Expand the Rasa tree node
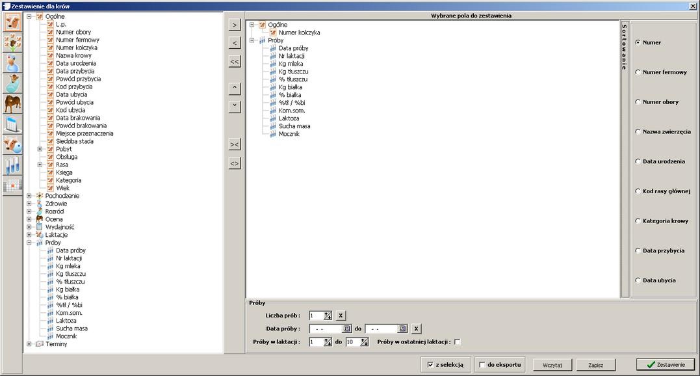Image resolution: width=700 pixels, height=376 pixels. [x=40, y=165]
